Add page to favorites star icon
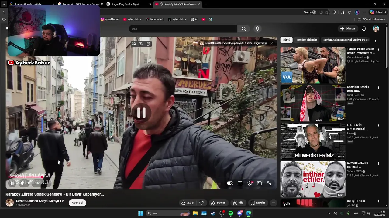 coord(327,12)
